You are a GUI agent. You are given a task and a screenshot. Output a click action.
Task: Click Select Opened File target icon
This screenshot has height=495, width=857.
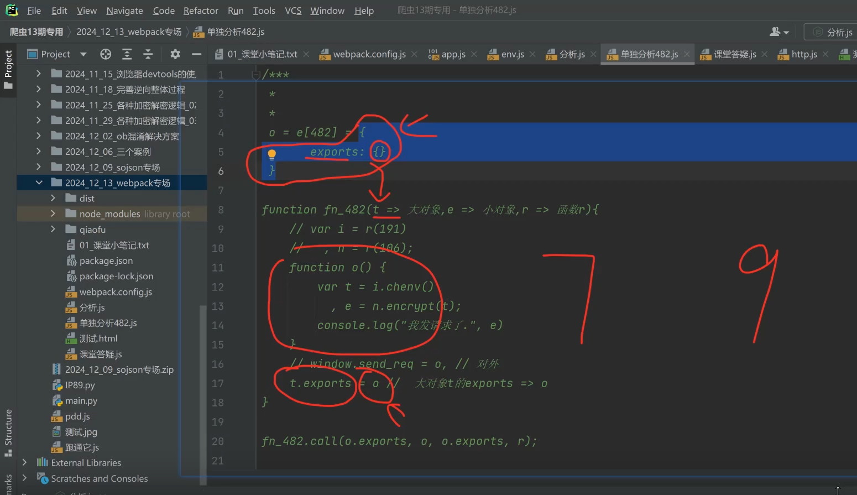(x=106, y=54)
